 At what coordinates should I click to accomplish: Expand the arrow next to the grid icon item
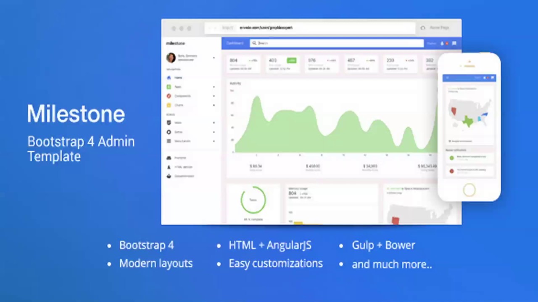click(x=214, y=142)
